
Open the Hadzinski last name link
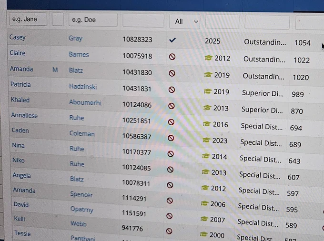coord(83,87)
